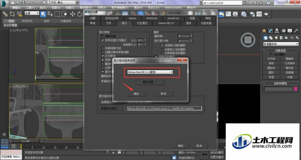Screen dimensions: 301x160
Task: Open the 3ds Max application menu logo
Action: tap(4, 4)
